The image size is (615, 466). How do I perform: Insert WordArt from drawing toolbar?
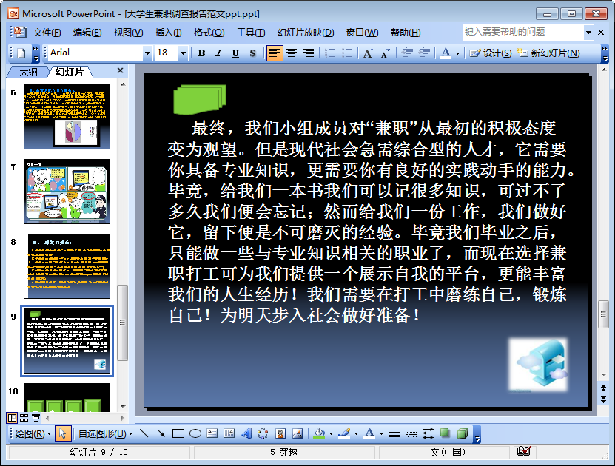246,433
